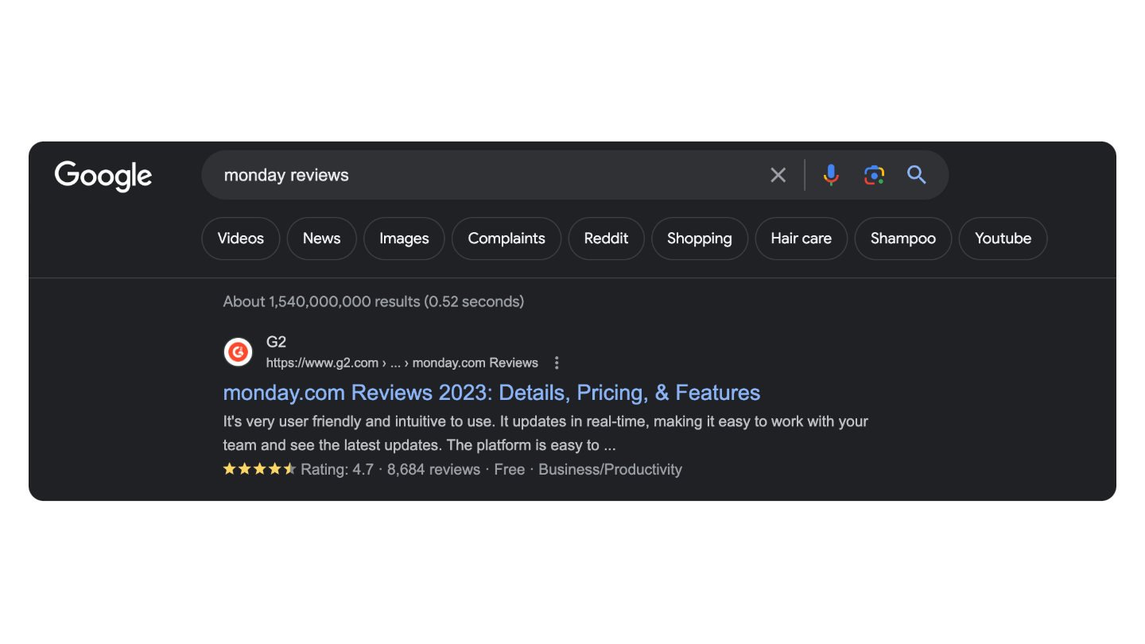Select the Videos filter chip
Image resolution: width=1145 pixels, height=644 pixels.
click(x=241, y=239)
